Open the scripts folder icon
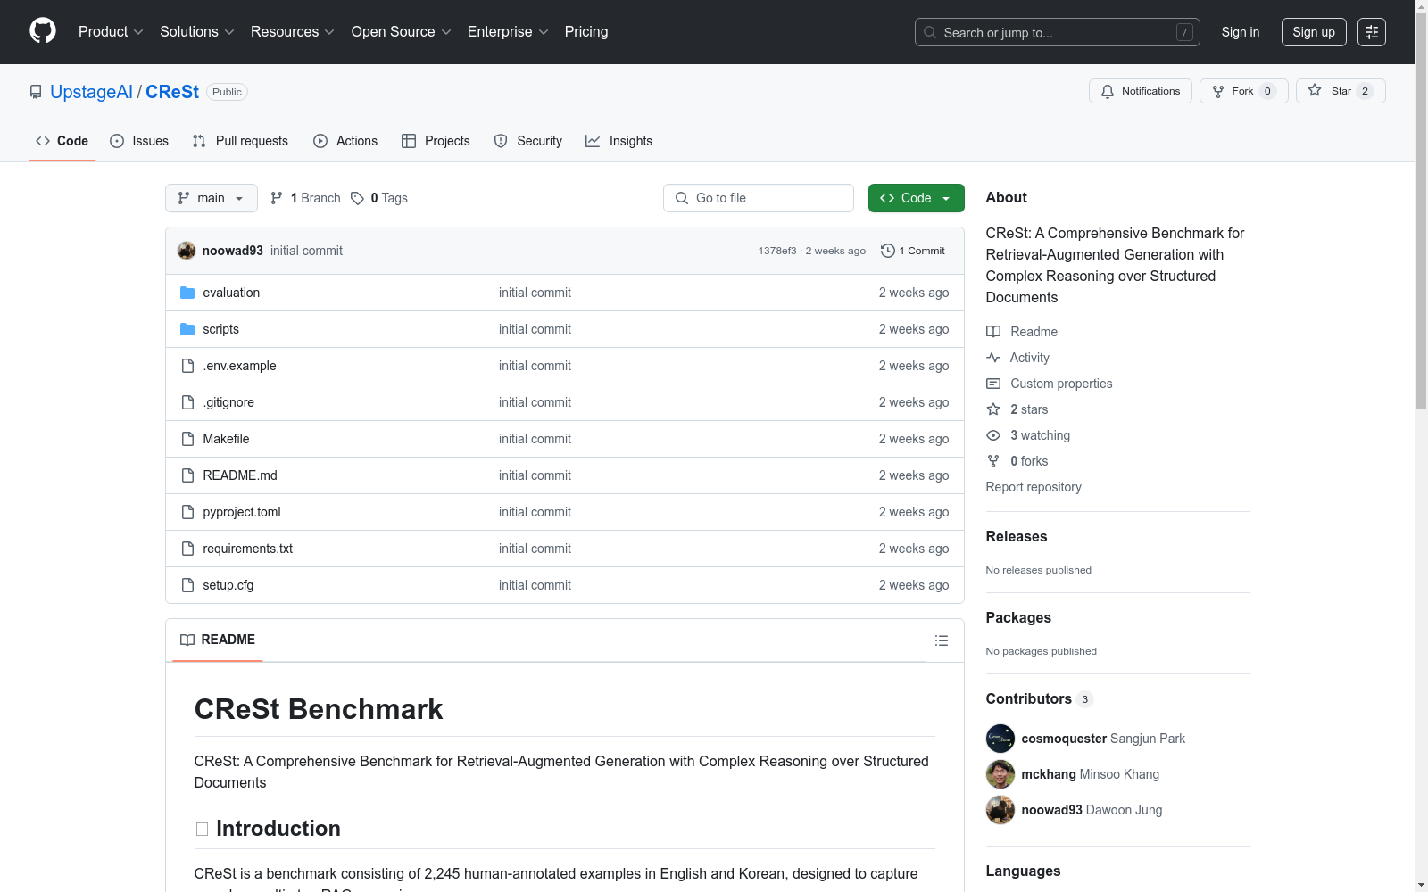The image size is (1428, 892). [187, 329]
